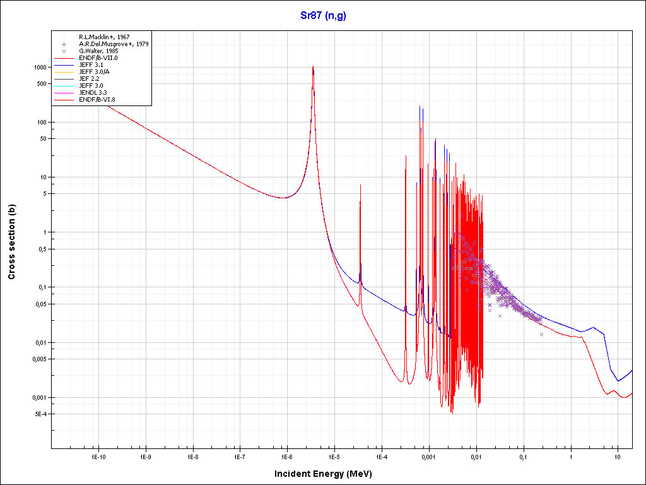
Task: Click the 1E-10 tick label on x-axis
Action: click(98, 456)
